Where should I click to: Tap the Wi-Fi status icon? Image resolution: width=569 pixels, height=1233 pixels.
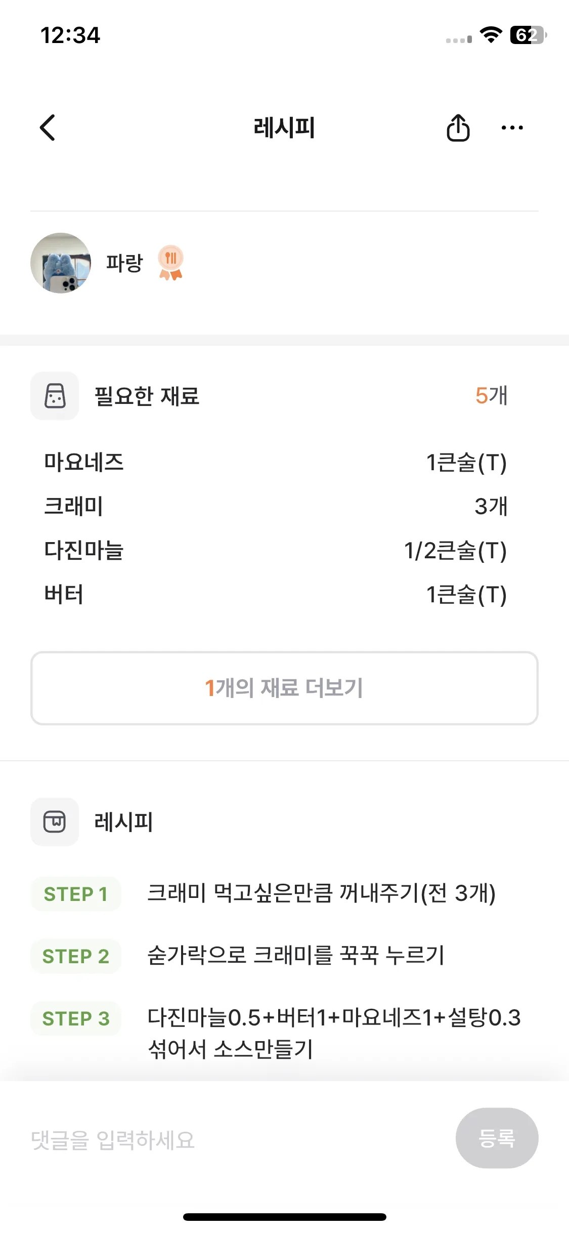(x=491, y=35)
